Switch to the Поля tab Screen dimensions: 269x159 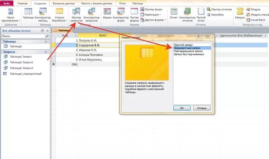click(122, 4)
